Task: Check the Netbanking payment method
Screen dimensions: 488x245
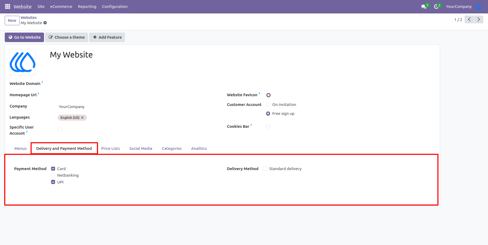Action: 53,175
